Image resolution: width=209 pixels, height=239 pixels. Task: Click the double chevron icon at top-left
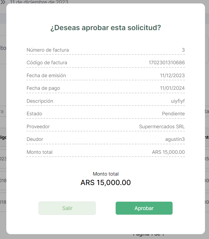[x=3, y=2]
